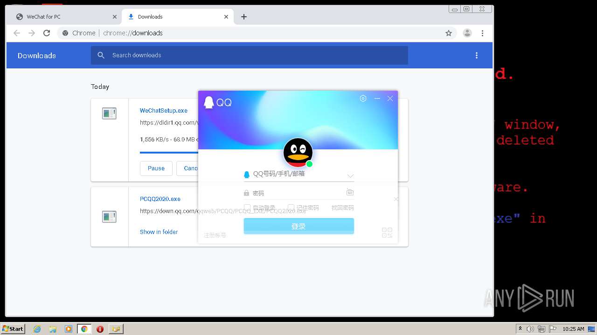Click the QQ penguin avatar picture
Image resolution: width=597 pixels, height=335 pixels.
tap(298, 153)
